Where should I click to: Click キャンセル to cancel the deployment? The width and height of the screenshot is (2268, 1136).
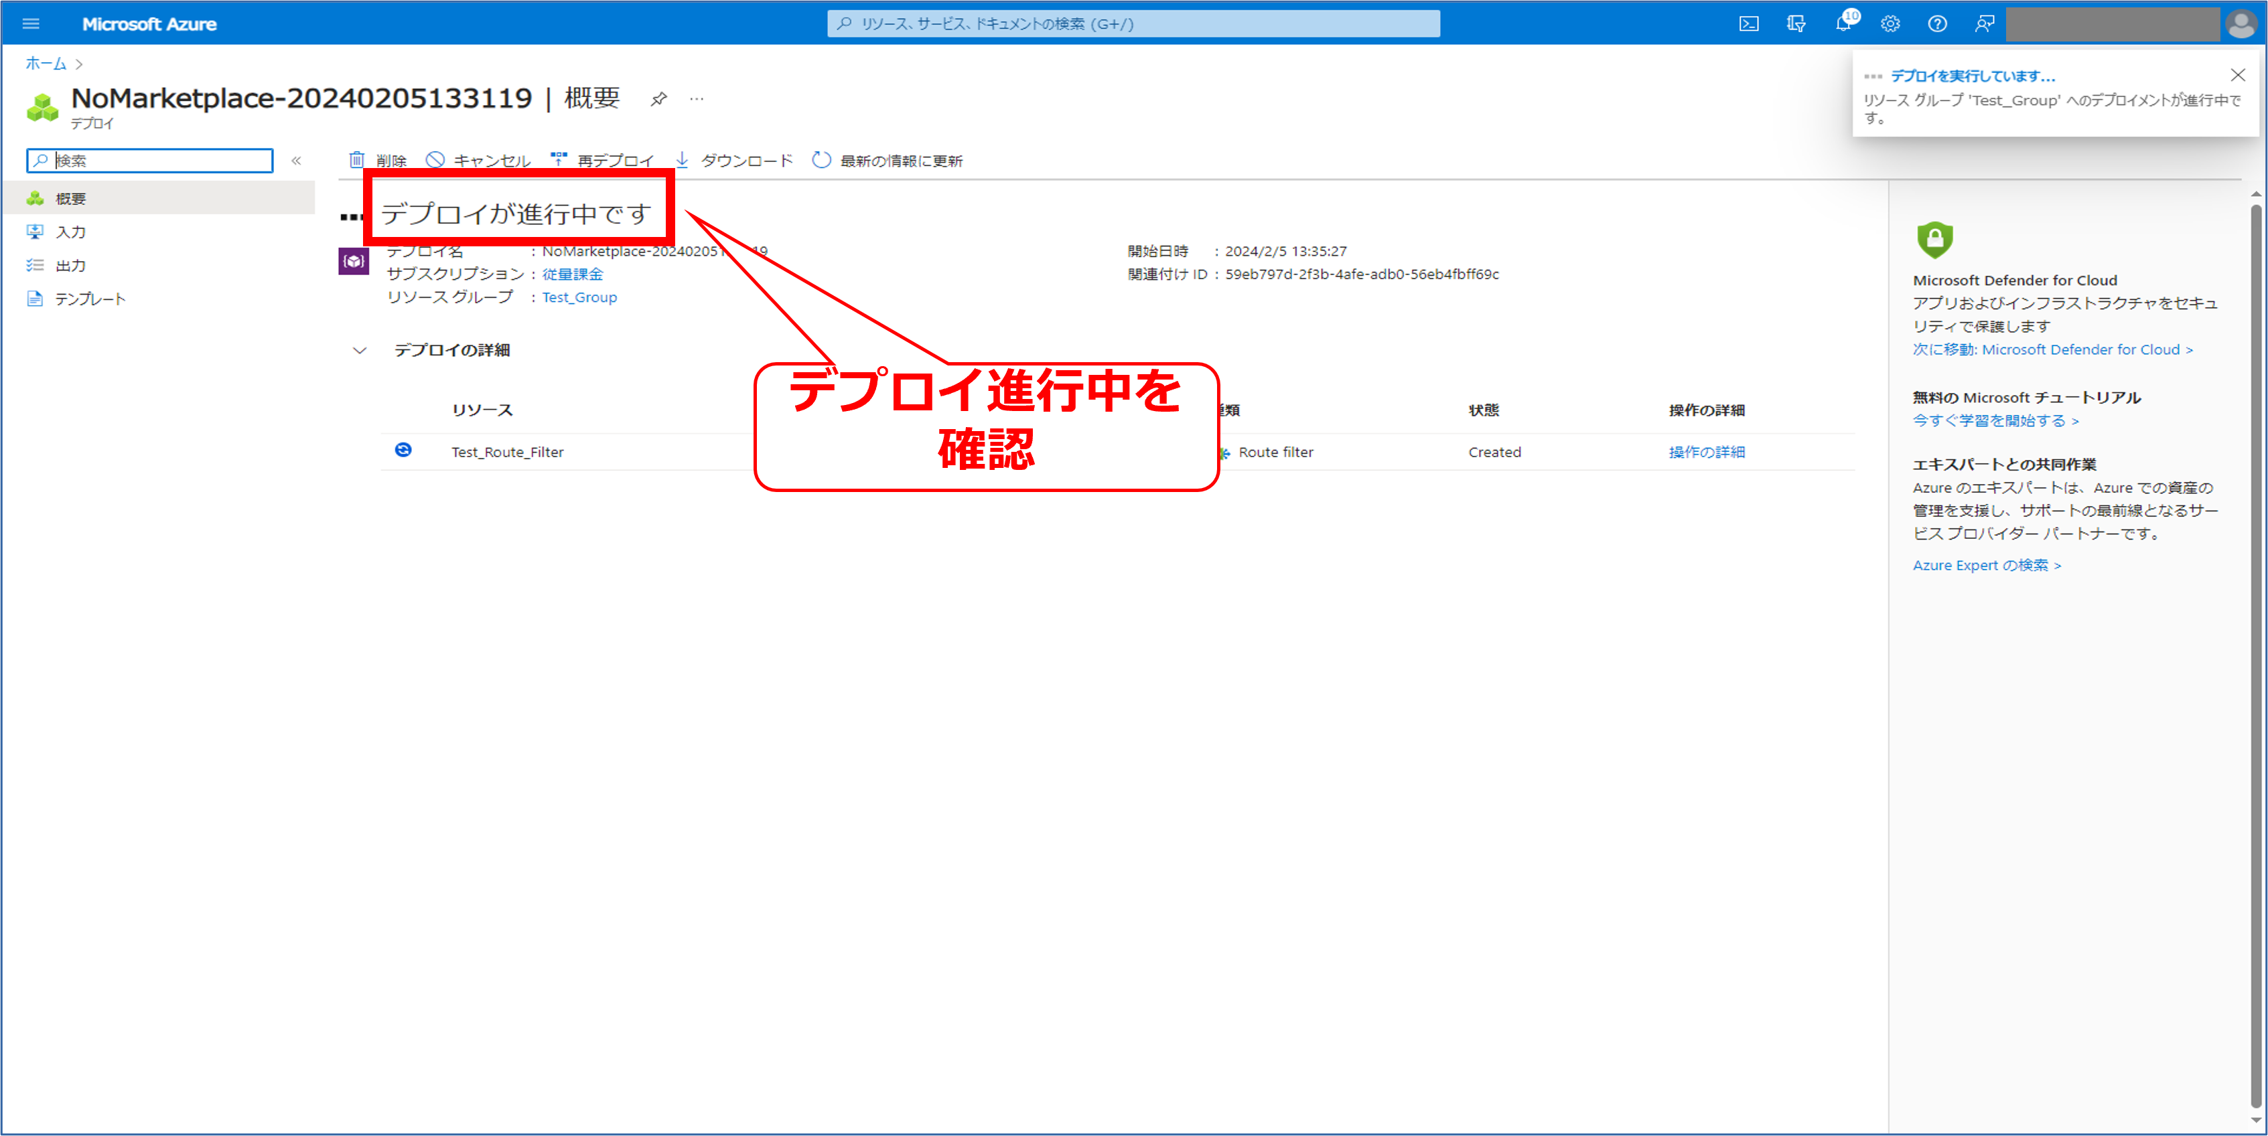click(x=479, y=160)
